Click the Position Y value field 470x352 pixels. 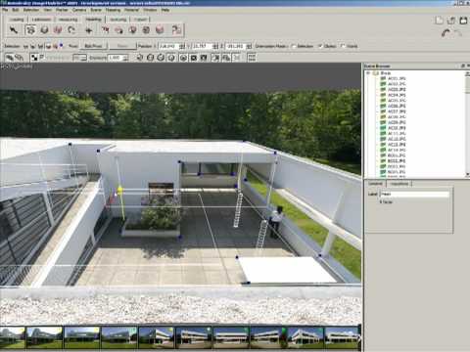203,46
